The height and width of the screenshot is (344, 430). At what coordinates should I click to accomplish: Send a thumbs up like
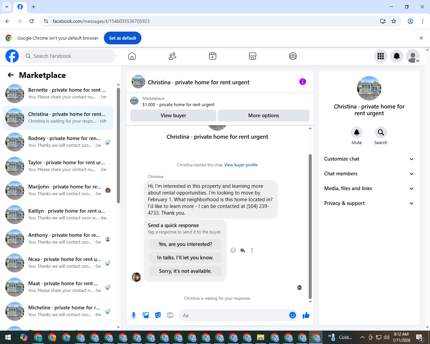click(x=306, y=315)
